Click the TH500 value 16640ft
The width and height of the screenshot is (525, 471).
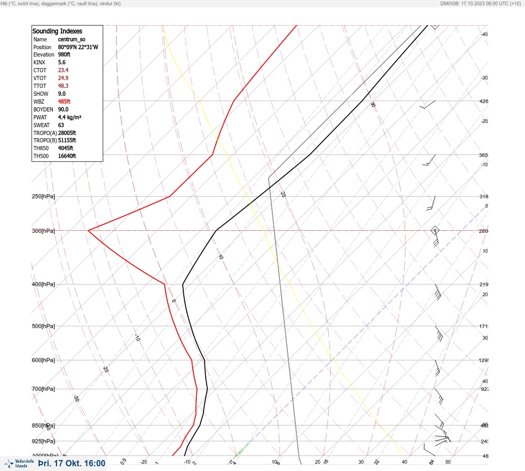[67, 156]
